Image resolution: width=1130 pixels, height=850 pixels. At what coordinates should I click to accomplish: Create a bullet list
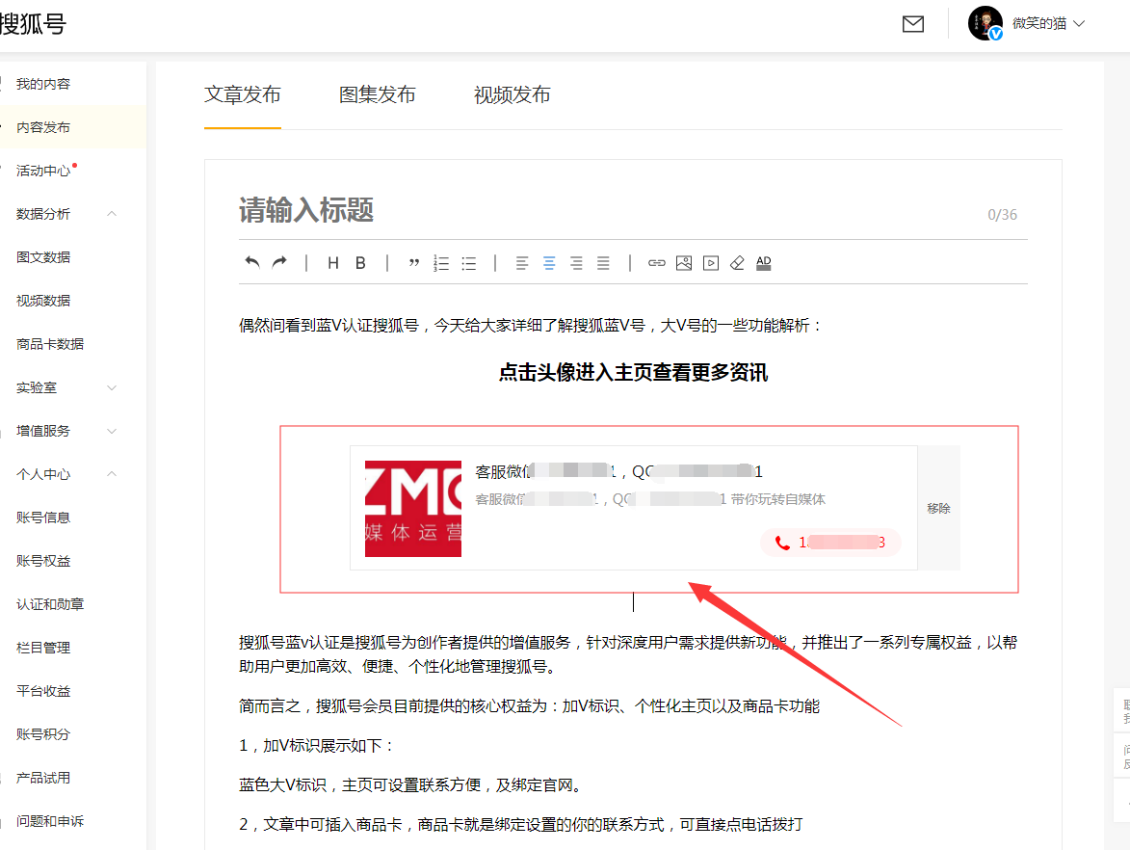pos(468,262)
